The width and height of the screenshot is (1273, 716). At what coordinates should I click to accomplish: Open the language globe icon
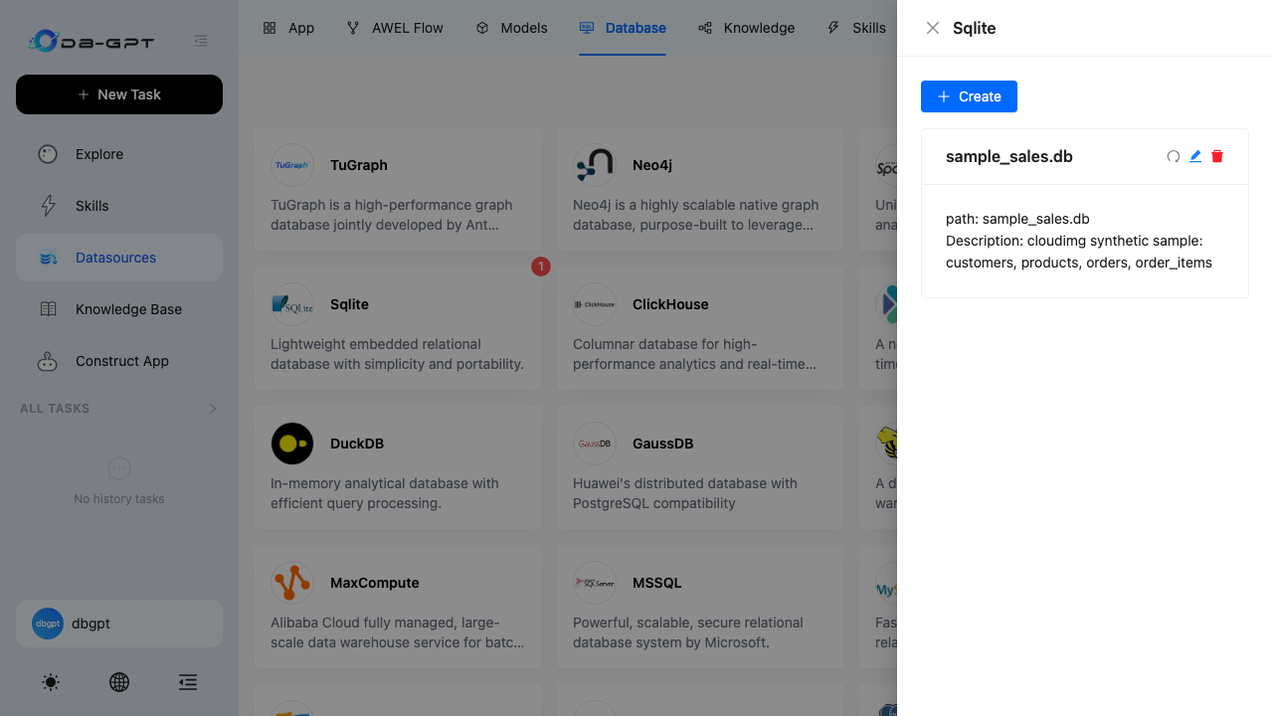119,682
